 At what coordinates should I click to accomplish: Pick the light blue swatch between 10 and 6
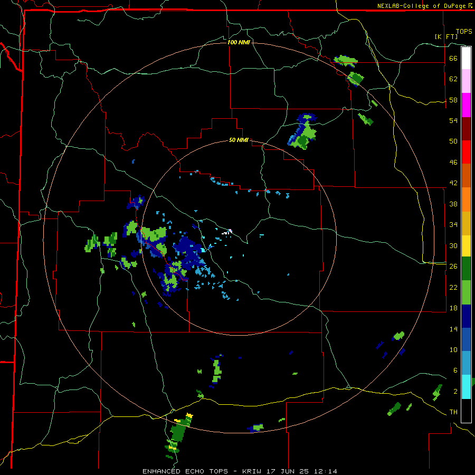click(466, 363)
